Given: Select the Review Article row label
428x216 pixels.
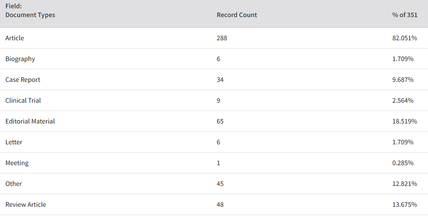Looking at the screenshot, I should pos(25,204).
